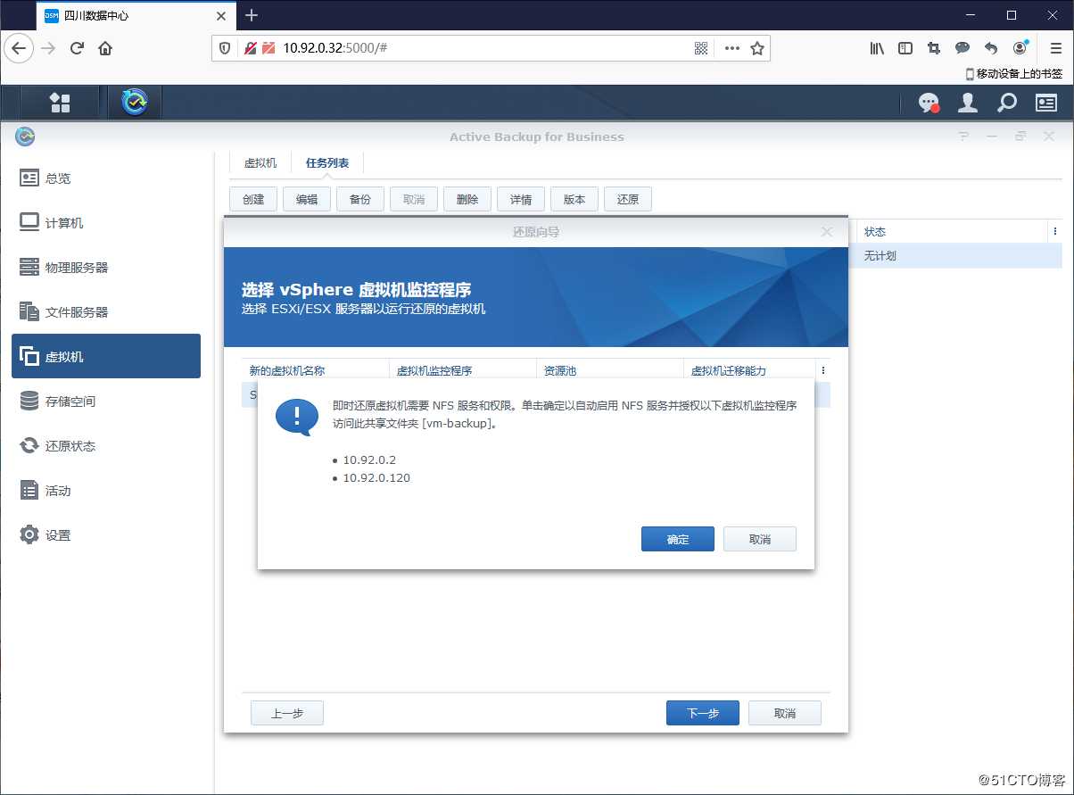
Task: Click 备份 toolbar button
Action: (x=360, y=199)
